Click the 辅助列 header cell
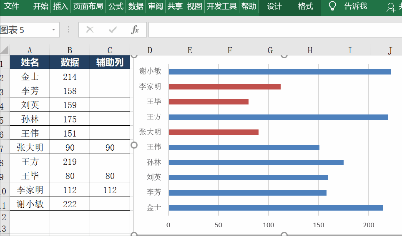402x236 pixels. tap(110, 62)
